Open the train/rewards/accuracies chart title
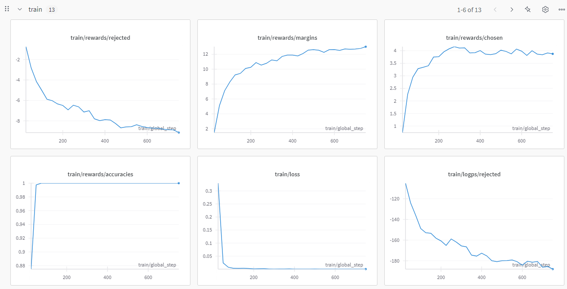Viewport: 567px width, 289px height. (x=100, y=174)
